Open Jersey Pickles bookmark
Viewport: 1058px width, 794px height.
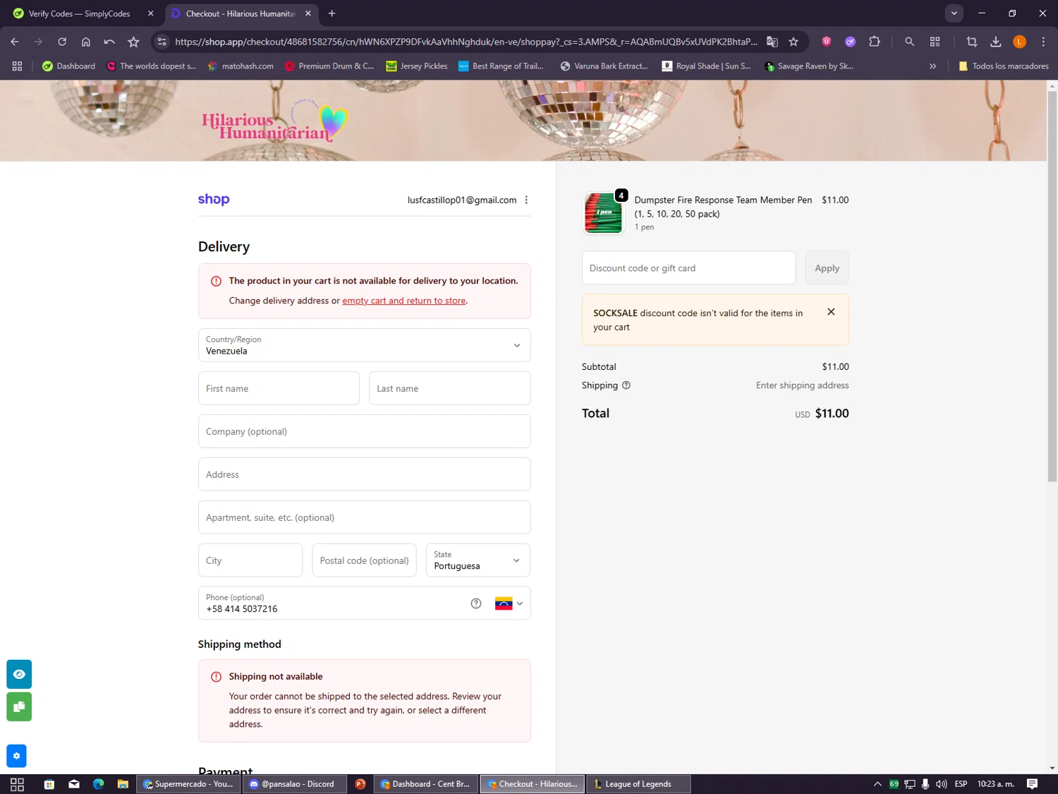click(x=417, y=66)
